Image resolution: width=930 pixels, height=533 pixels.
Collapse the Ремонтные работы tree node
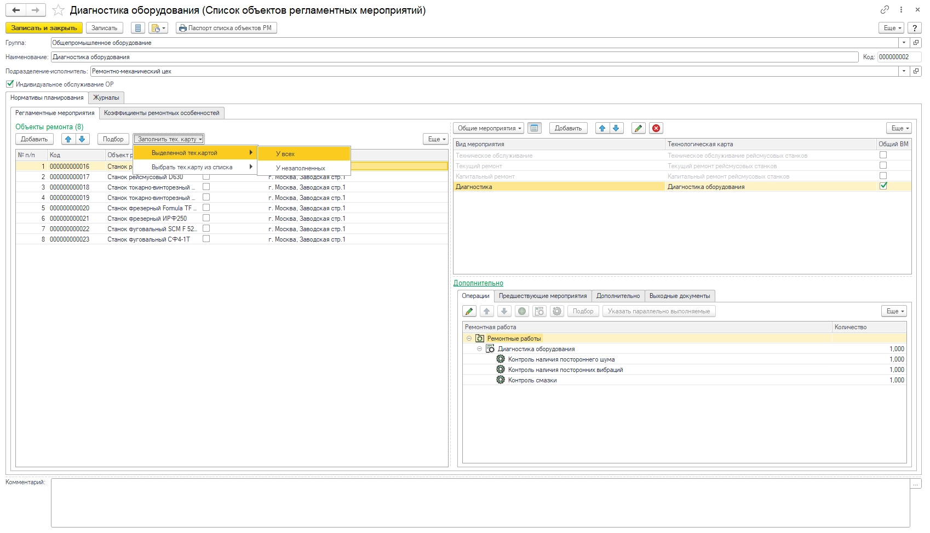[x=469, y=339]
